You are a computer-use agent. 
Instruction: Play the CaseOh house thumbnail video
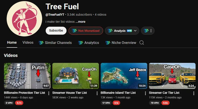point(76,76)
